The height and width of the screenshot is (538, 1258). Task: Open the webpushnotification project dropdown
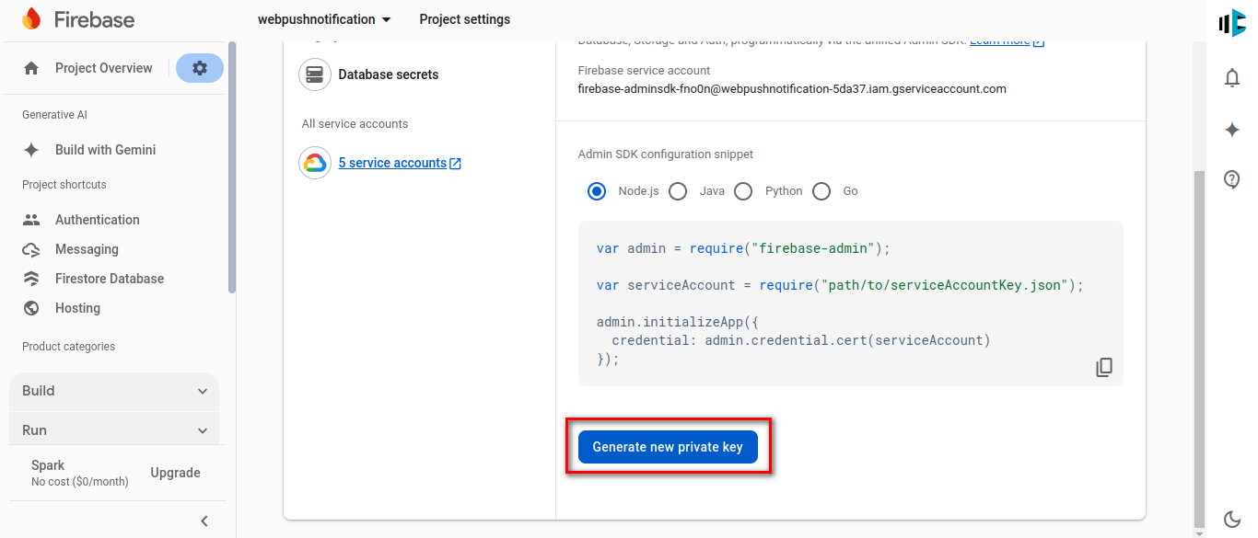pyautogui.click(x=324, y=19)
